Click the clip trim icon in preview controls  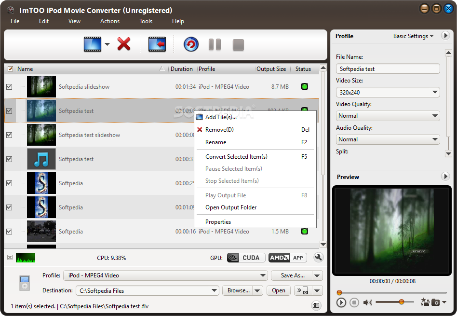(x=425, y=302)
